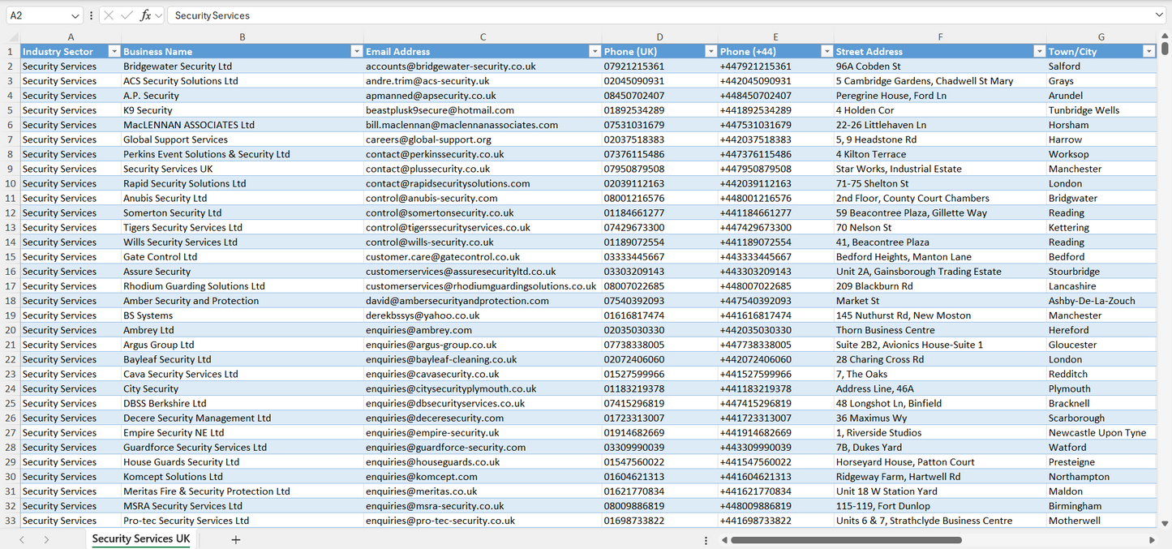
Task: Select row 1 header
Action: 11,51
